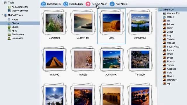Click the New Album icon
187x105 pixels.
coord(112,4)
